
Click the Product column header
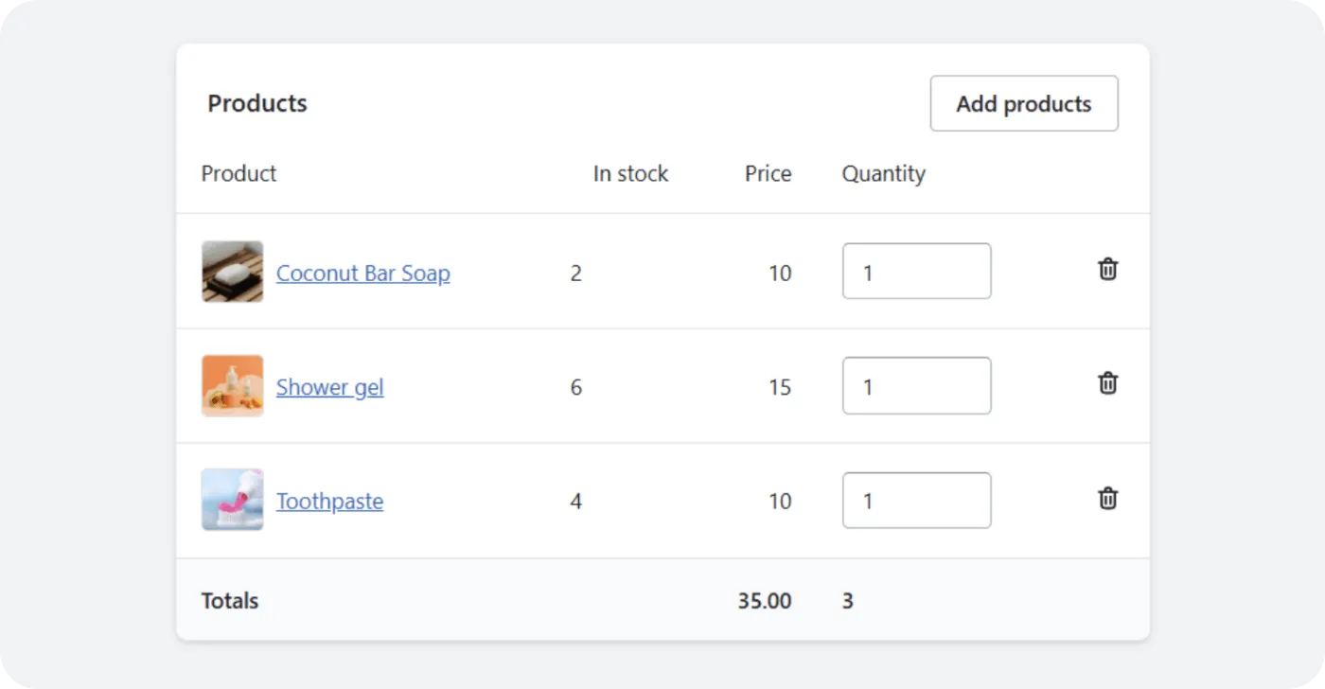point(238,173)
